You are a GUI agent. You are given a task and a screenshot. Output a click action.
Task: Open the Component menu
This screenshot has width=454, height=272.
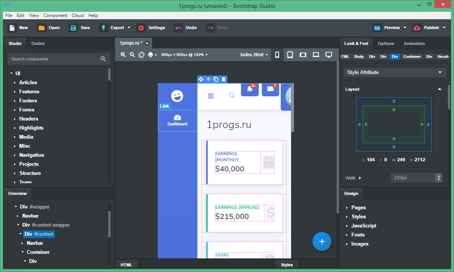tap(55, 15)
